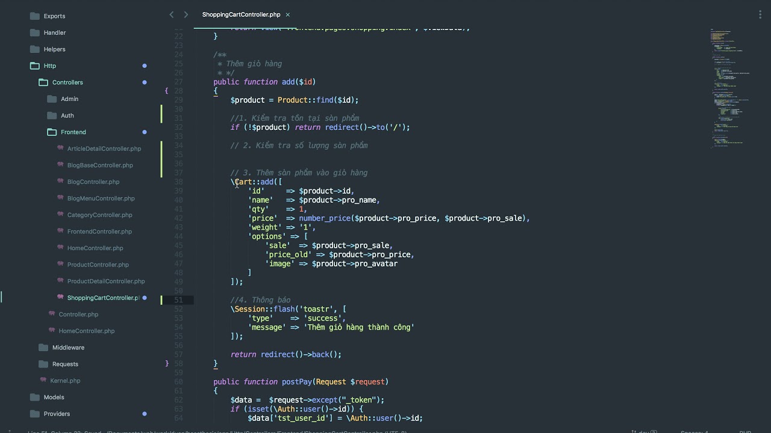Click the 'Product::find($id)' code
This screenshot has width=771, height=433.
[x=316, y=100]
